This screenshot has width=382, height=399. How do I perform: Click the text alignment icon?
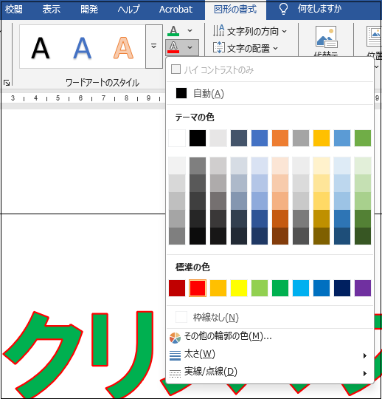tap(219, 47)
